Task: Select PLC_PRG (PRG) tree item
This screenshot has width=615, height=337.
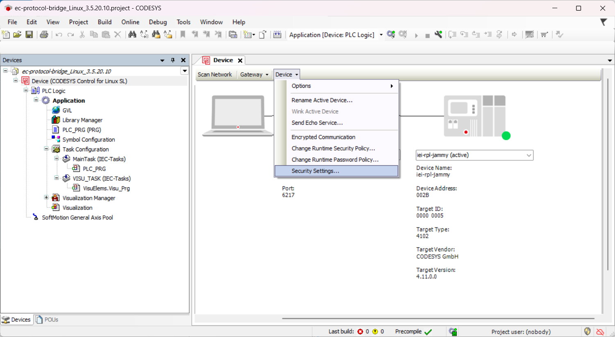Action: [82, 130]
